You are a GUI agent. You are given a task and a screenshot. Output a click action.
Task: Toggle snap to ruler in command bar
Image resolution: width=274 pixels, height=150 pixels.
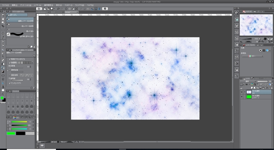tap(92, 9)
